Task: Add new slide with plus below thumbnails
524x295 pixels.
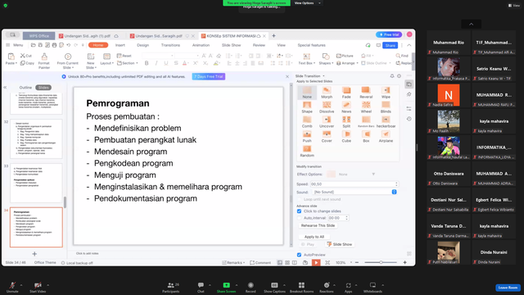Action: click(34, 254)
